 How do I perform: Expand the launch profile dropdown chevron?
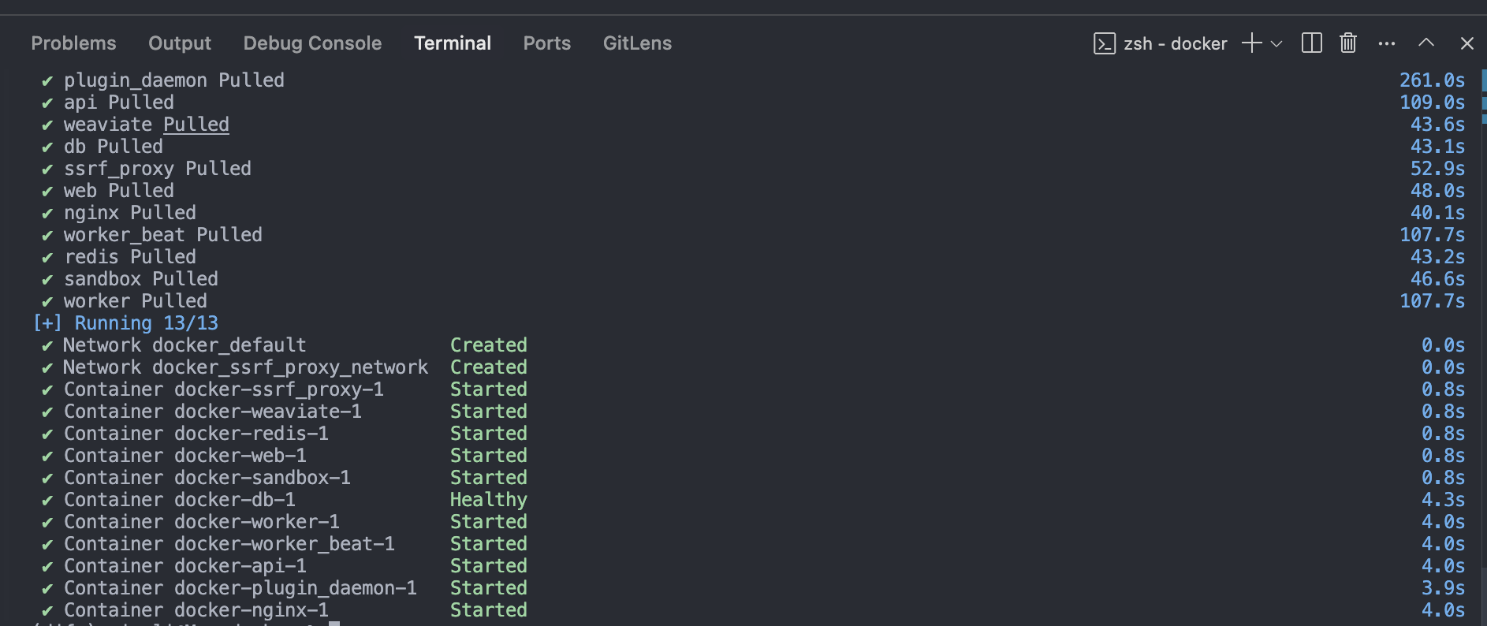click(1276, 43)
